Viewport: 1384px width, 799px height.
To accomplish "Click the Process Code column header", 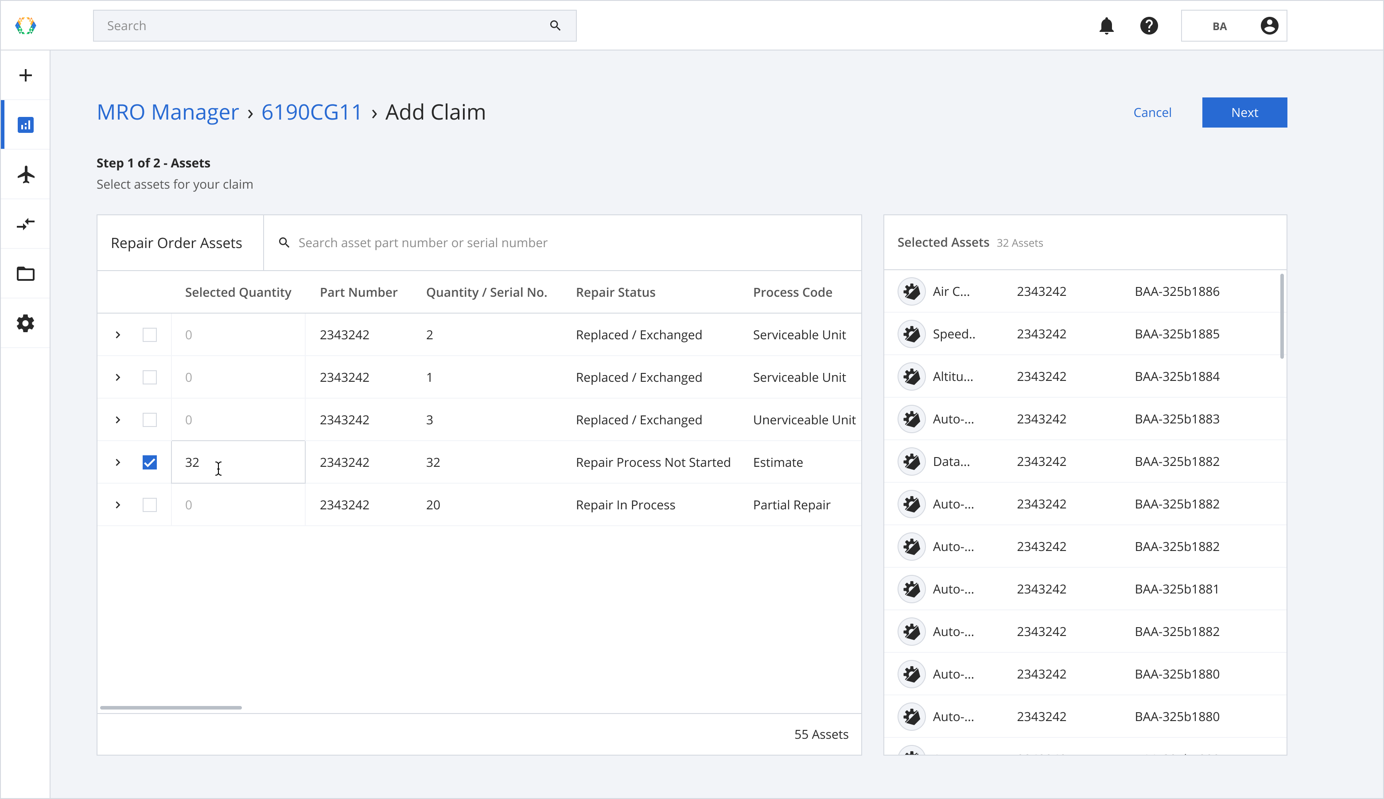I will pyautogui.click(x=792, y=292).
